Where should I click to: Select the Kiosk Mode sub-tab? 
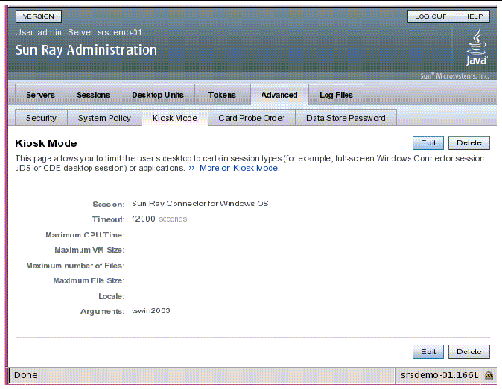(x=175, y=118)
